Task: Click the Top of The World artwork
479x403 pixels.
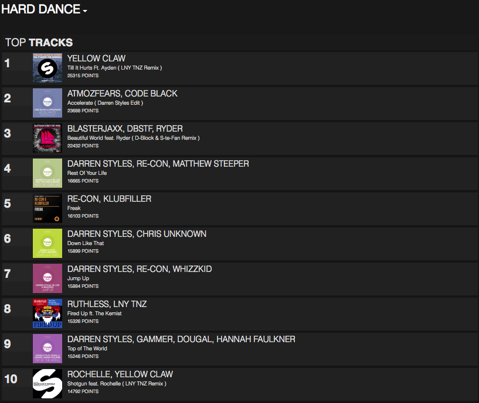Action: coord(47,349)
